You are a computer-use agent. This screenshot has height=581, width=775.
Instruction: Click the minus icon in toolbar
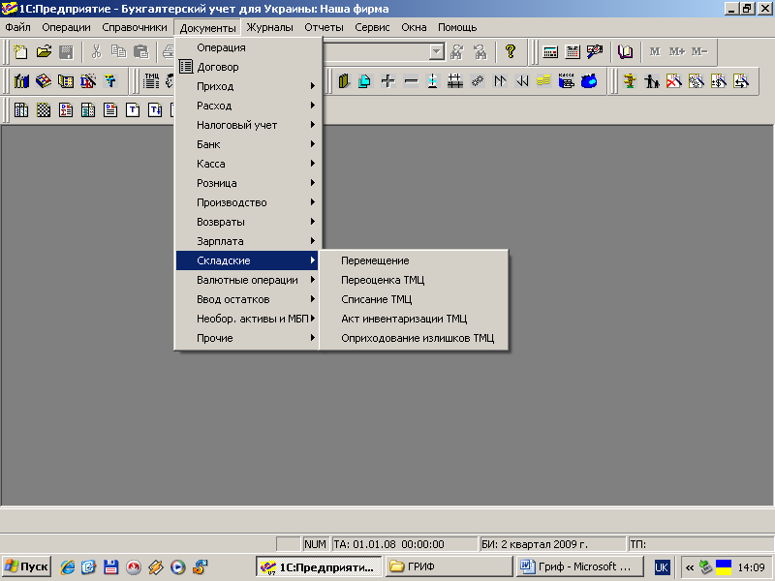coord(411,81)
